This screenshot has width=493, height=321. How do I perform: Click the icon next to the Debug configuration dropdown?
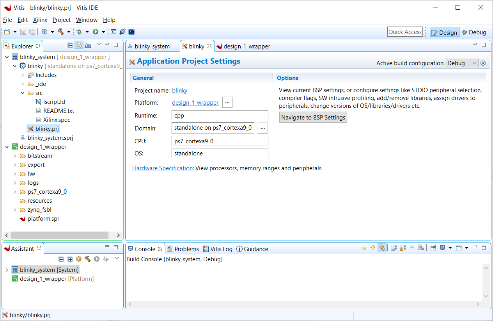(483, 63)
